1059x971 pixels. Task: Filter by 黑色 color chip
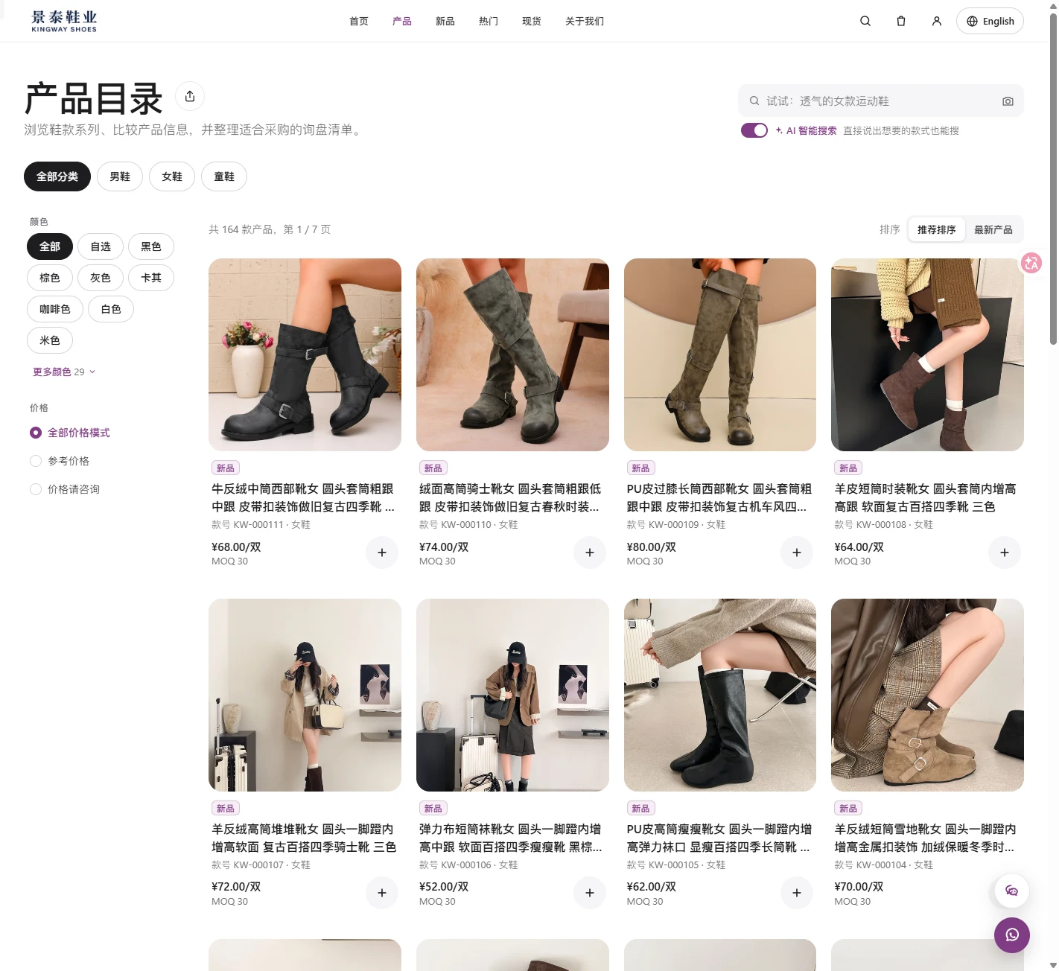coord(151,246)
